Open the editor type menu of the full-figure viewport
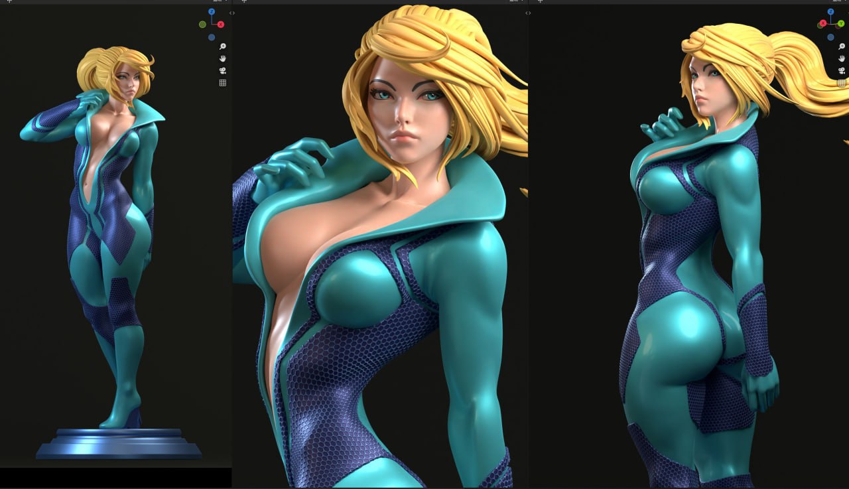This screenshot has height=489, width=849. click(9, 1)
